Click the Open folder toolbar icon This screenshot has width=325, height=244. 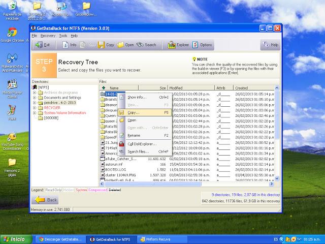121,45
